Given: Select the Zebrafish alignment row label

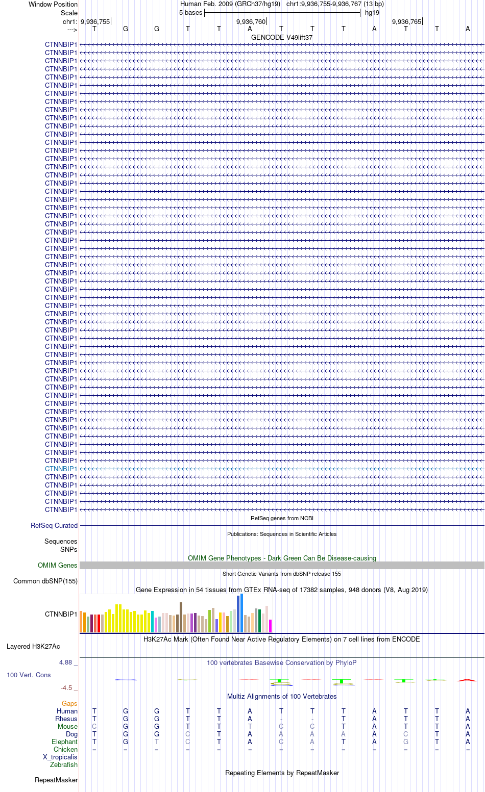Looking at the screenshot, I should (x=64, y=764).
